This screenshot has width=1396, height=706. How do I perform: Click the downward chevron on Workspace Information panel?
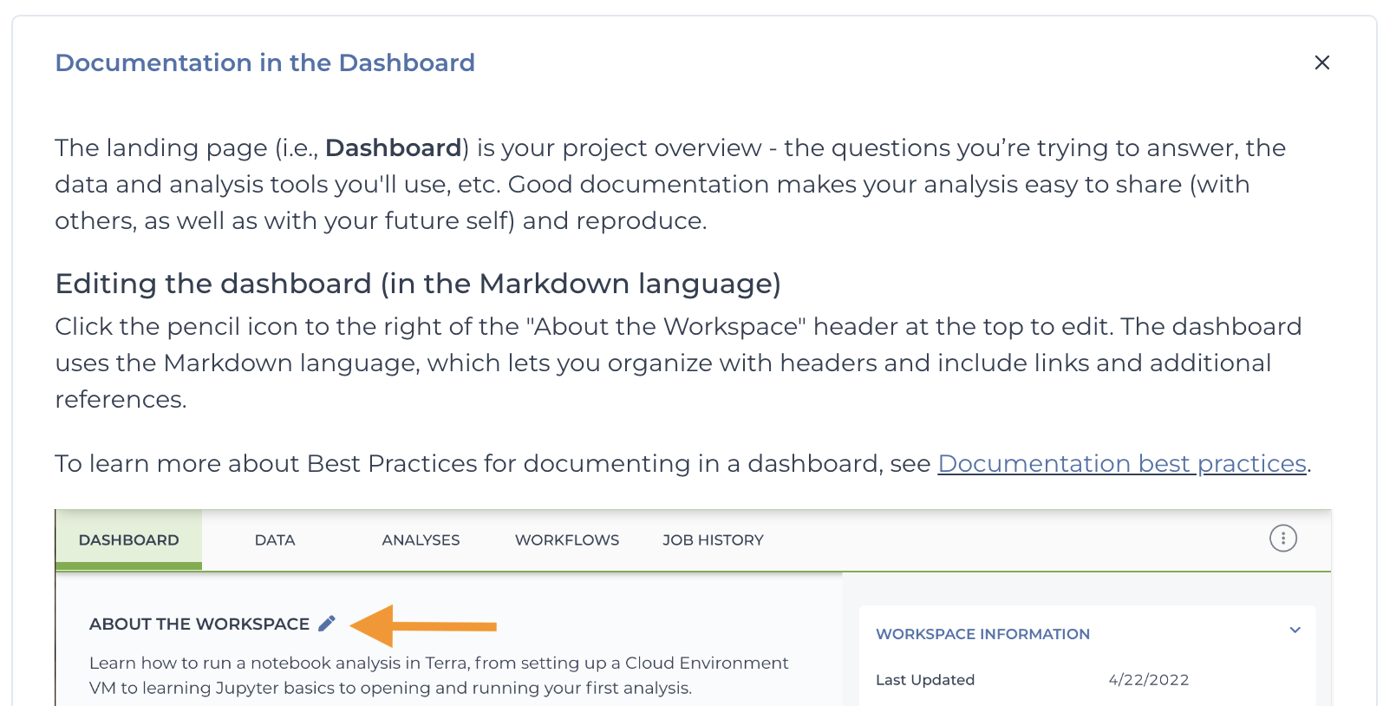click(x=1295, y=631)
